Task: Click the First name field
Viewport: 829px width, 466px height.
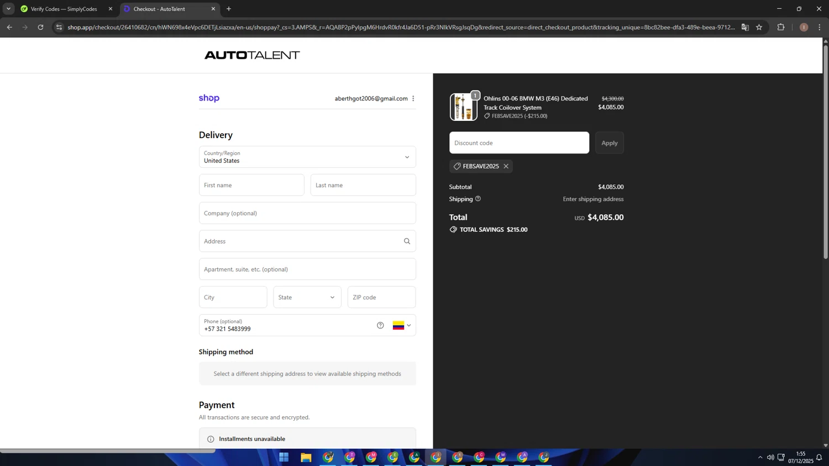Action: pos(251,185)
